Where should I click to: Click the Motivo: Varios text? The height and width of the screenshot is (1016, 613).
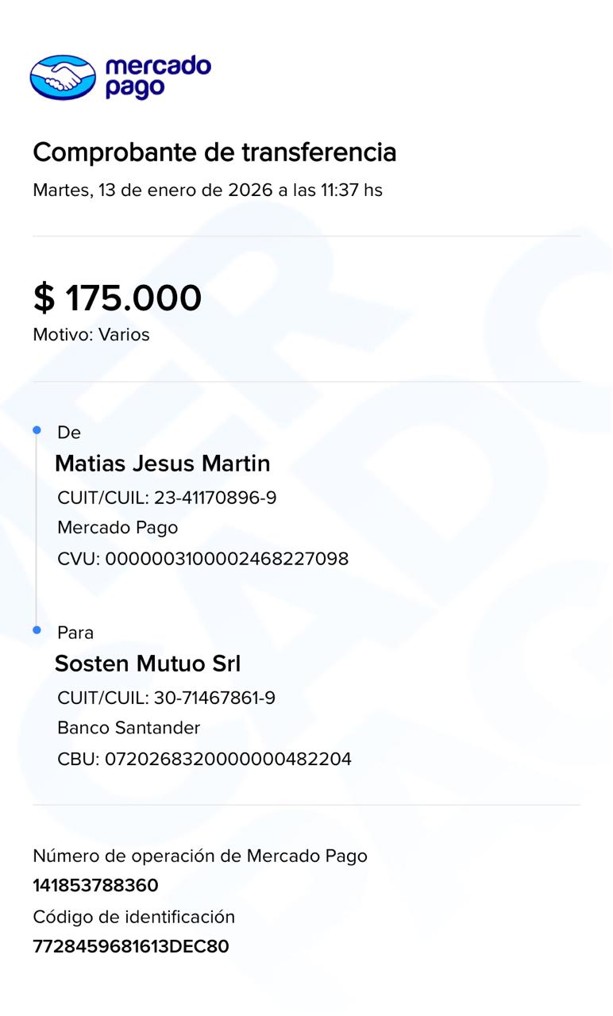tap(91, 335)
